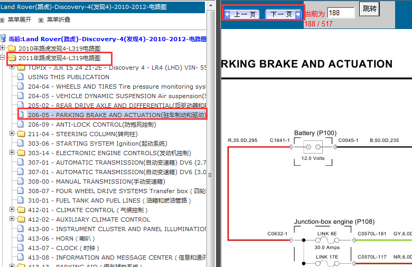The image size is (412, 267).
Task: Open 204-05 VEHICLE DYNAMIC SUSPENSION document
Action: click(x=117, y=96)
